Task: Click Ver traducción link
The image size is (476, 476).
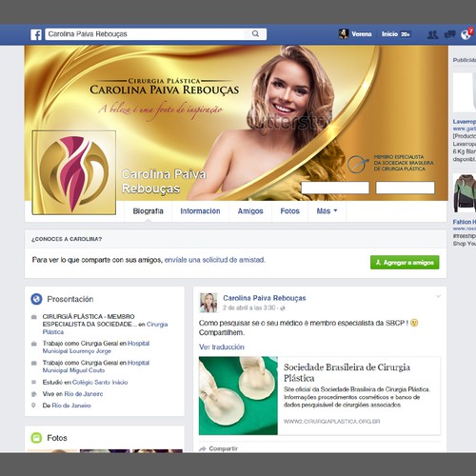Action: [222, 347]
